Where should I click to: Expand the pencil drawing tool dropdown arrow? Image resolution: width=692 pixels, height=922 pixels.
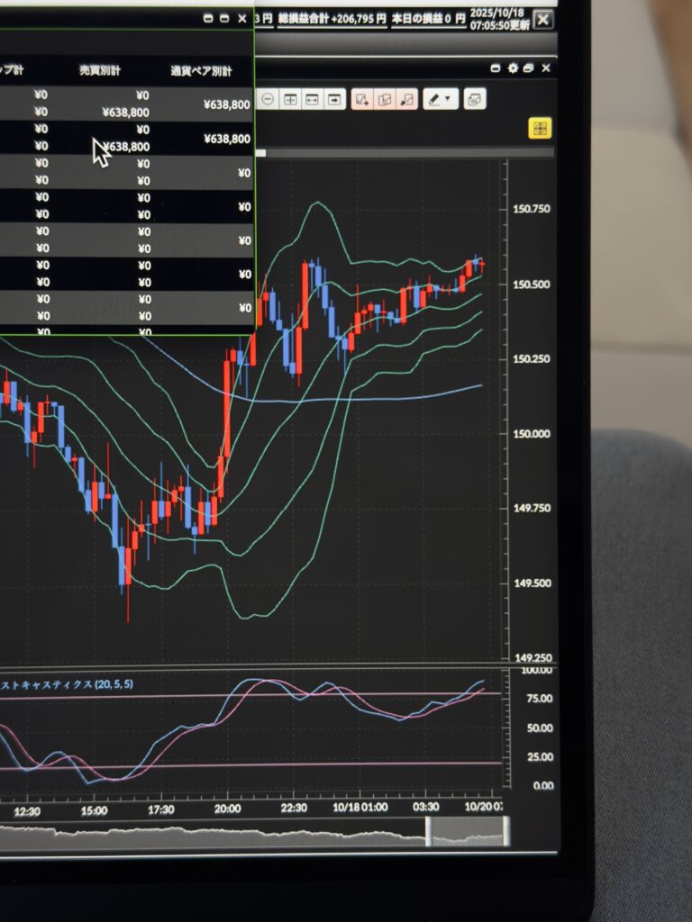coord(448,99)
